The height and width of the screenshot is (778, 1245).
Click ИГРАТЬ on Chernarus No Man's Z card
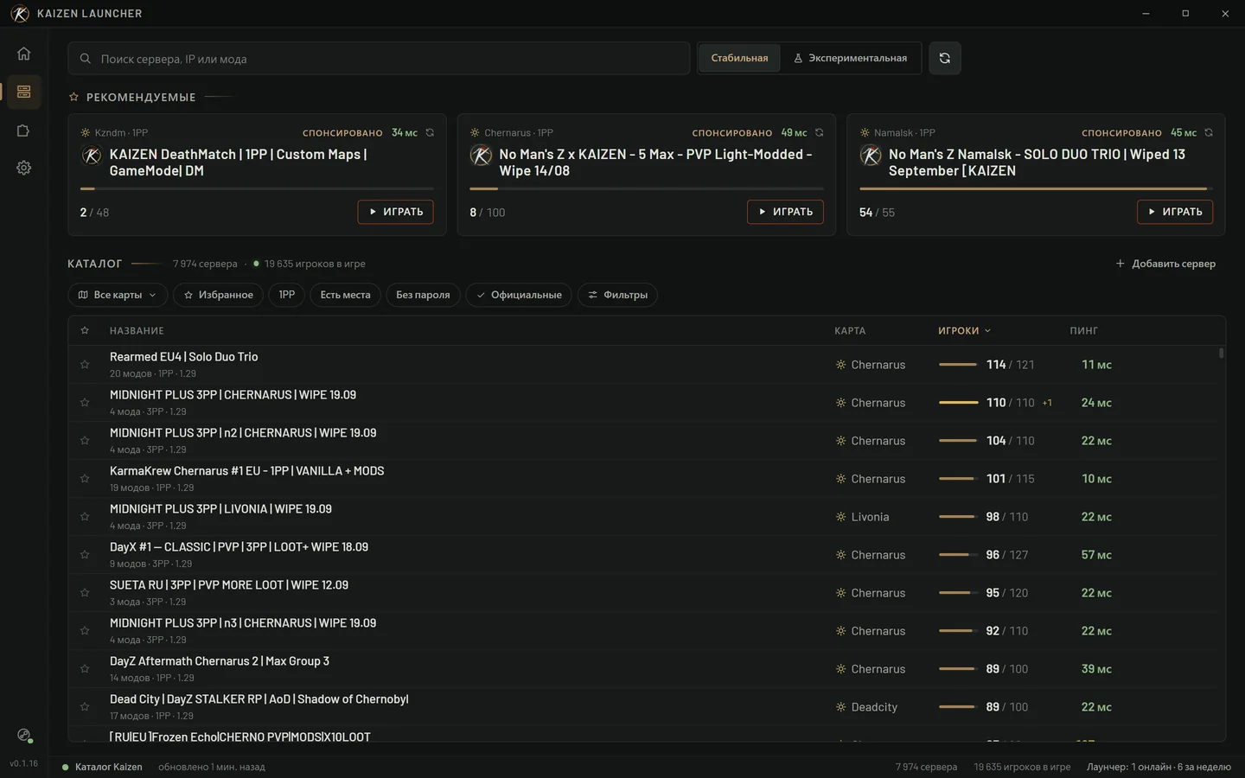[x=785, y=212]
